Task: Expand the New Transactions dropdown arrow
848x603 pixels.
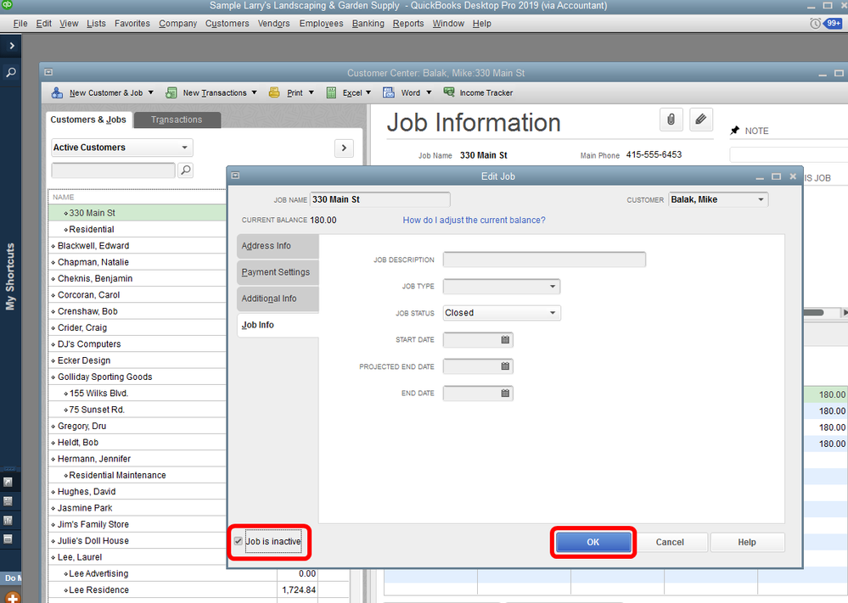Action: coord(254,92)
